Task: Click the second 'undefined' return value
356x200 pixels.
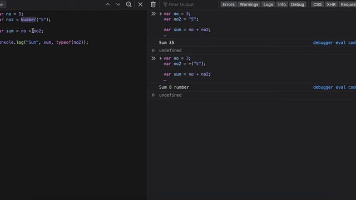Action: pyautogui.click(x=170, y=95)
